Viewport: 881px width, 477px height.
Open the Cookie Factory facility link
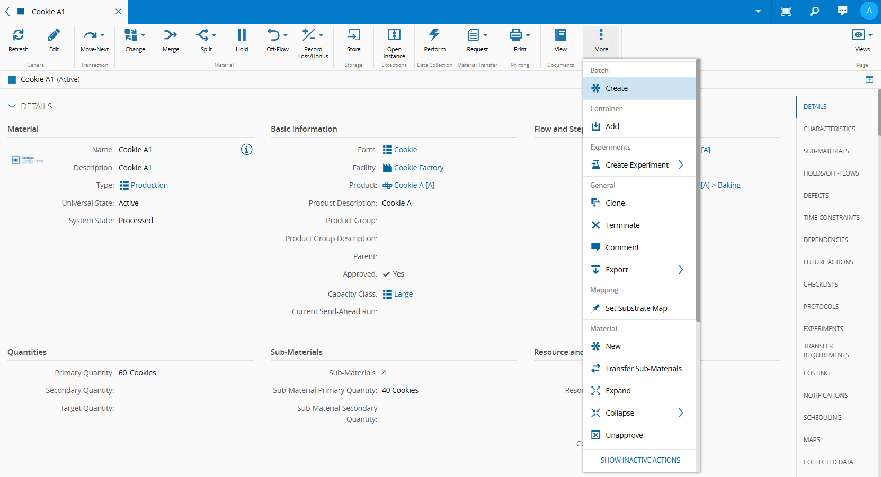point(419,168)
